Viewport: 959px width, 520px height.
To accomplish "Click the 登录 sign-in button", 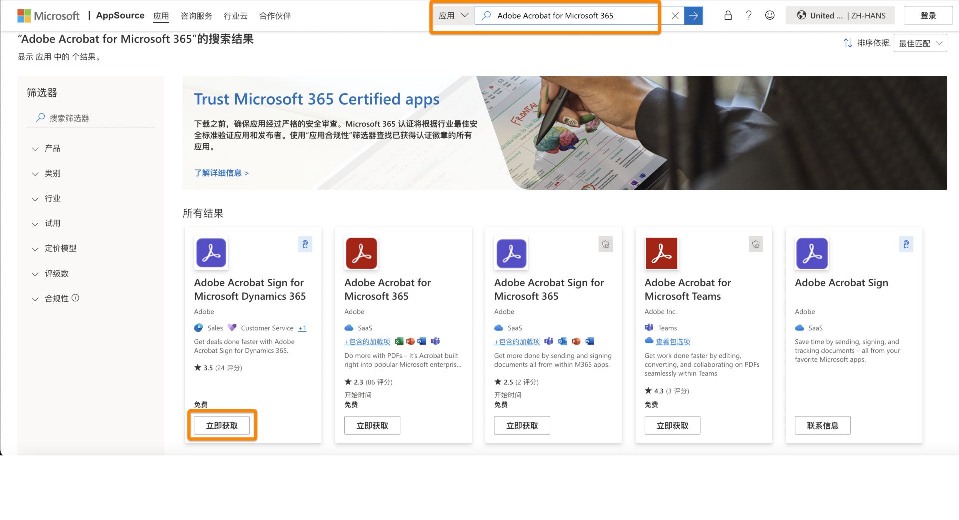I will pos(928,16).
